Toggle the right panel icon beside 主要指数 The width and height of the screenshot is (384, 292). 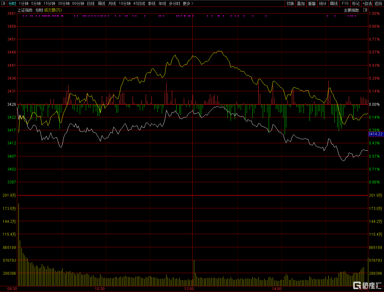click(365, 10)
